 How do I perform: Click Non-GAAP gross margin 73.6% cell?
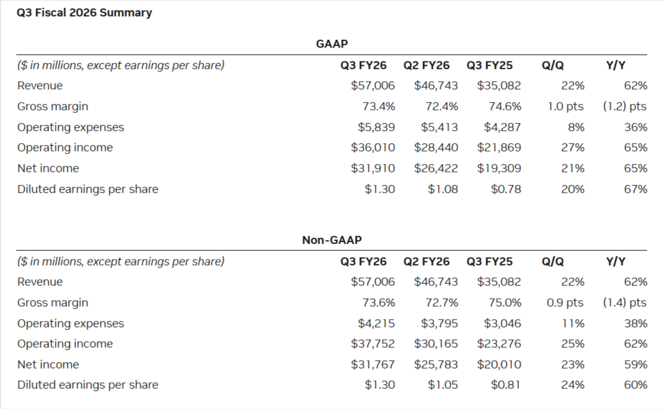coord(379,302)
